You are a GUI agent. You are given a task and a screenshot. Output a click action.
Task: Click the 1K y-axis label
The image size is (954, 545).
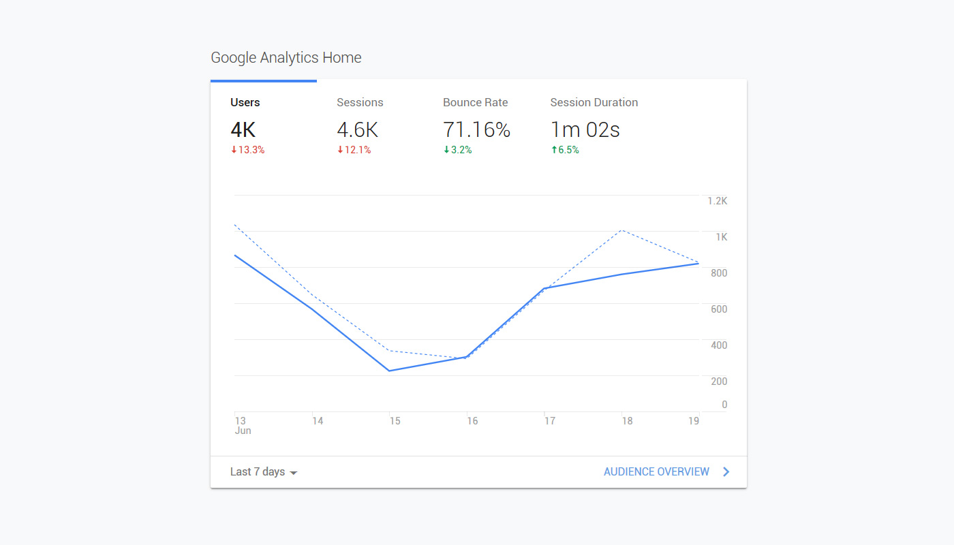[x=721, y=237]
